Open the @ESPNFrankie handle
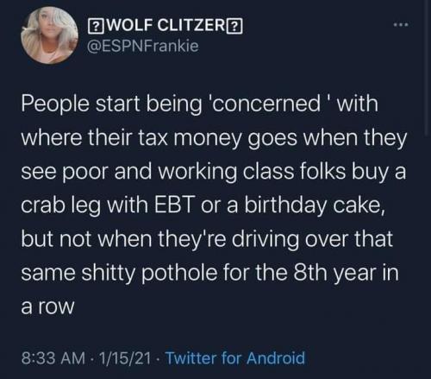 pyautogui.click(x=143, y=46)
